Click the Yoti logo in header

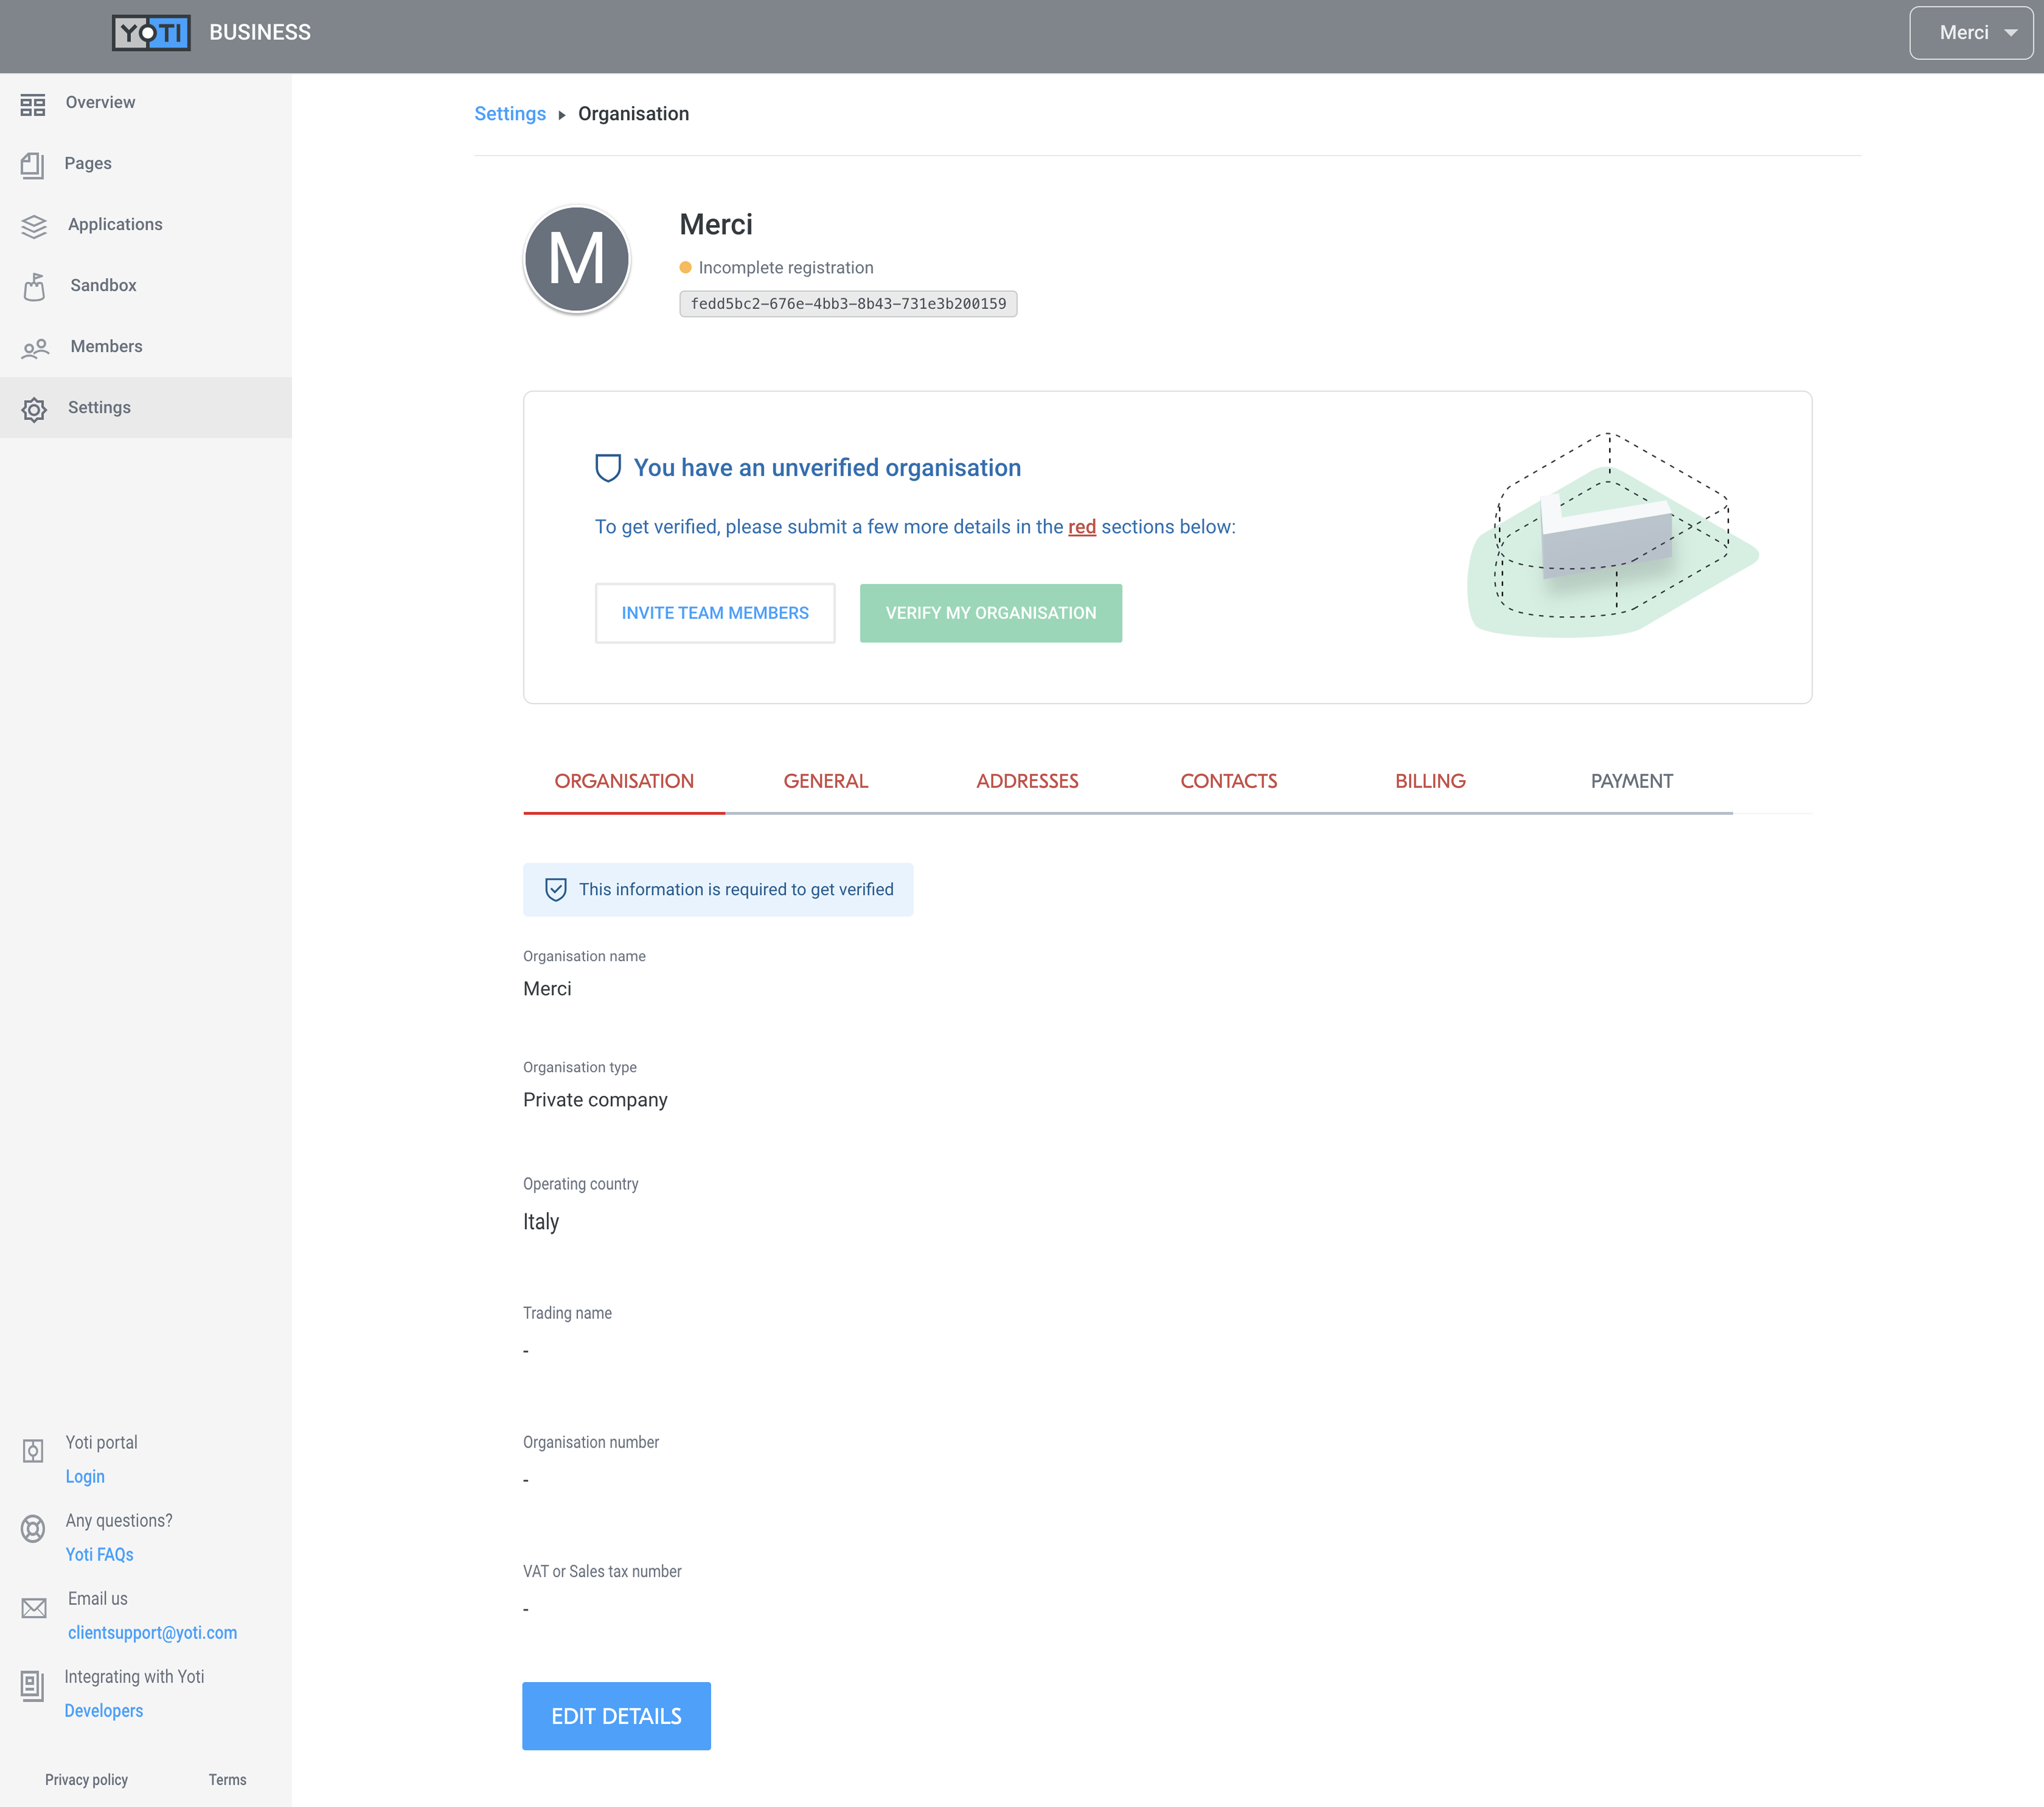151,33
